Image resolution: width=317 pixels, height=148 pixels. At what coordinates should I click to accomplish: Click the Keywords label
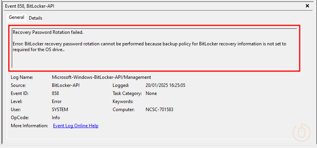123,101
